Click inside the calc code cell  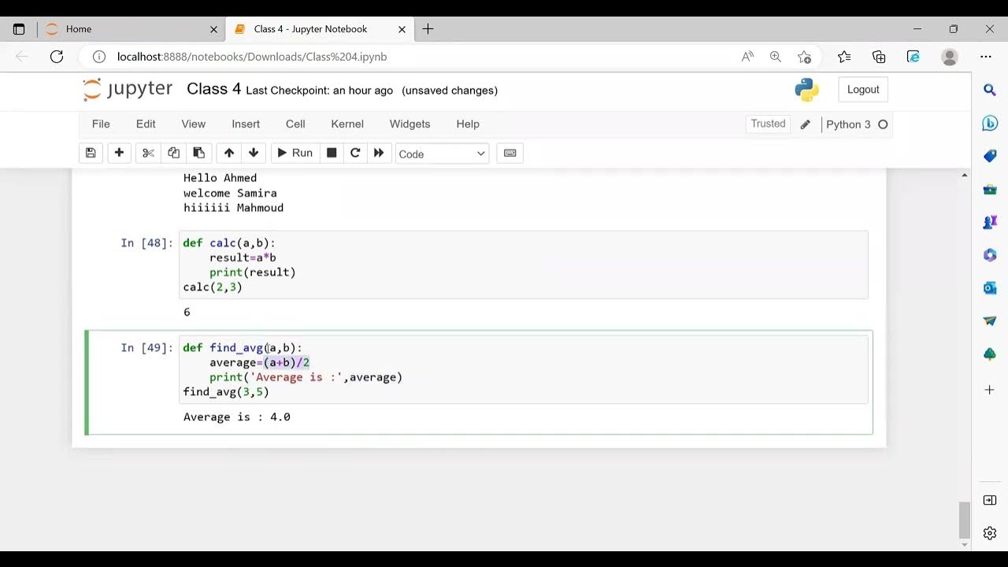point(524,265)
